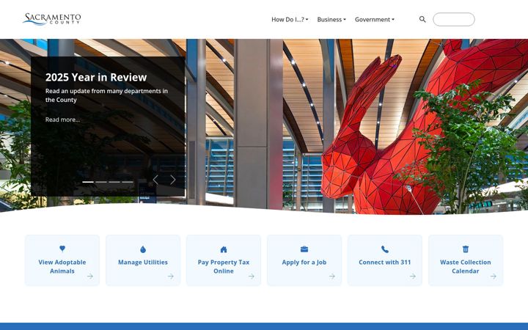Screen dimensions: 528x330
Task: Open Apply for a Job link
Action: pos(304,260)
